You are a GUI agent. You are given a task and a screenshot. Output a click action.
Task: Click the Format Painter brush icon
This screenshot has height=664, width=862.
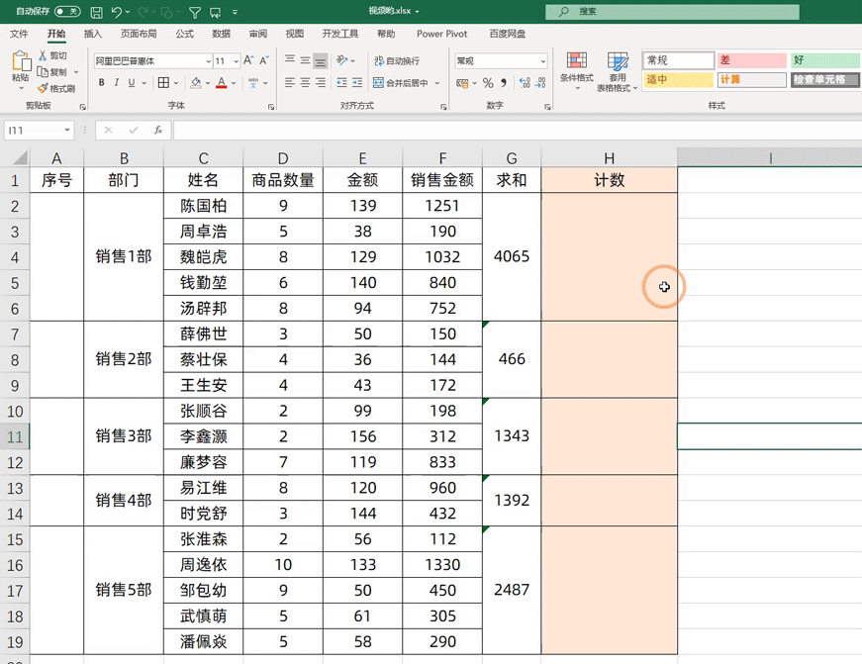(x=43, y=88)
